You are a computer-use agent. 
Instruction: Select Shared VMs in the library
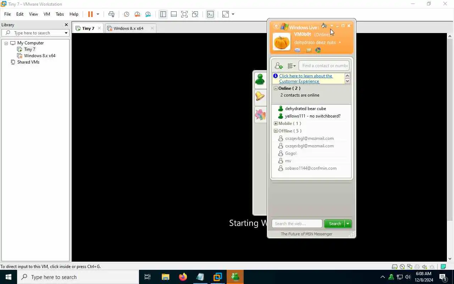[28, 62]
